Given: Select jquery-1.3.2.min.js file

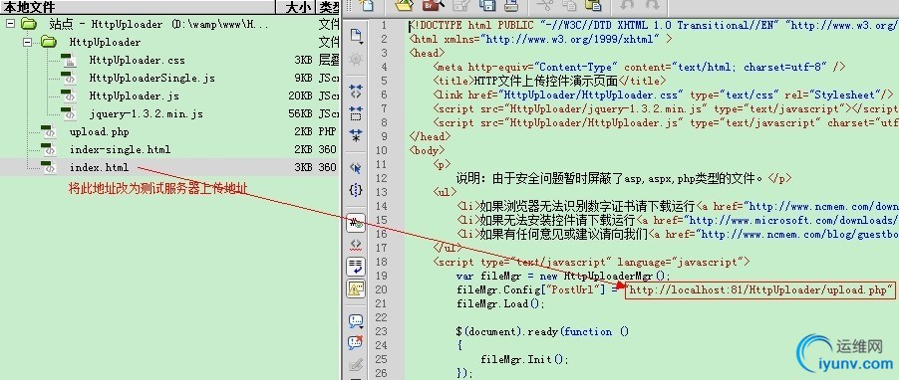Looking at the screenshot, I should (147, 113).
